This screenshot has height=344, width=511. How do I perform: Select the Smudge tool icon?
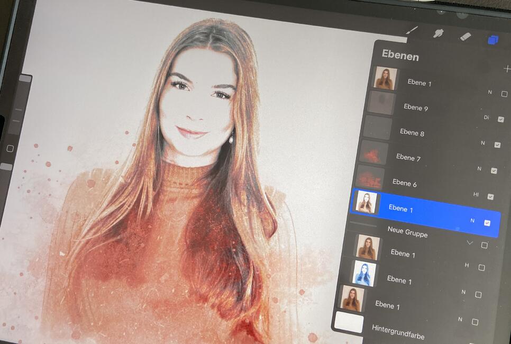(x=438, y=33)
